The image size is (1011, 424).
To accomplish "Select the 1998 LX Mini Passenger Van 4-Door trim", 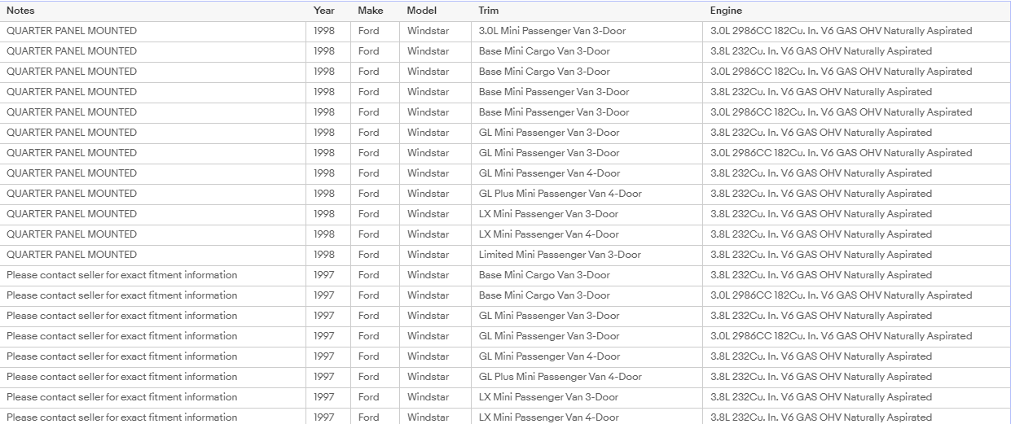I will 549,234.
